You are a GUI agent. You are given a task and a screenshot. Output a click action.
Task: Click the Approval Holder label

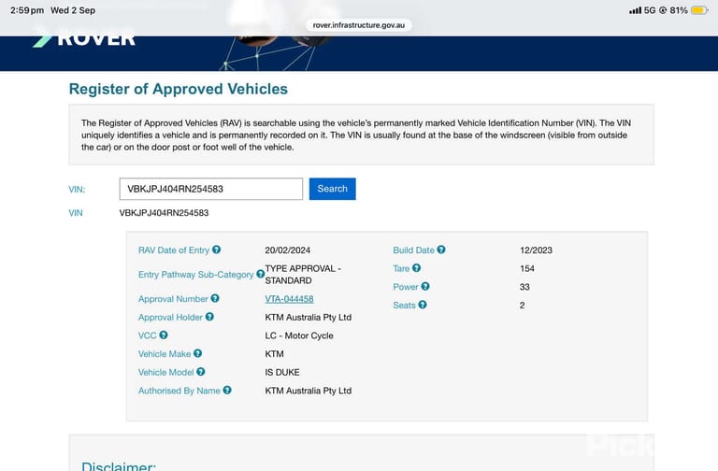click(170, 317)
